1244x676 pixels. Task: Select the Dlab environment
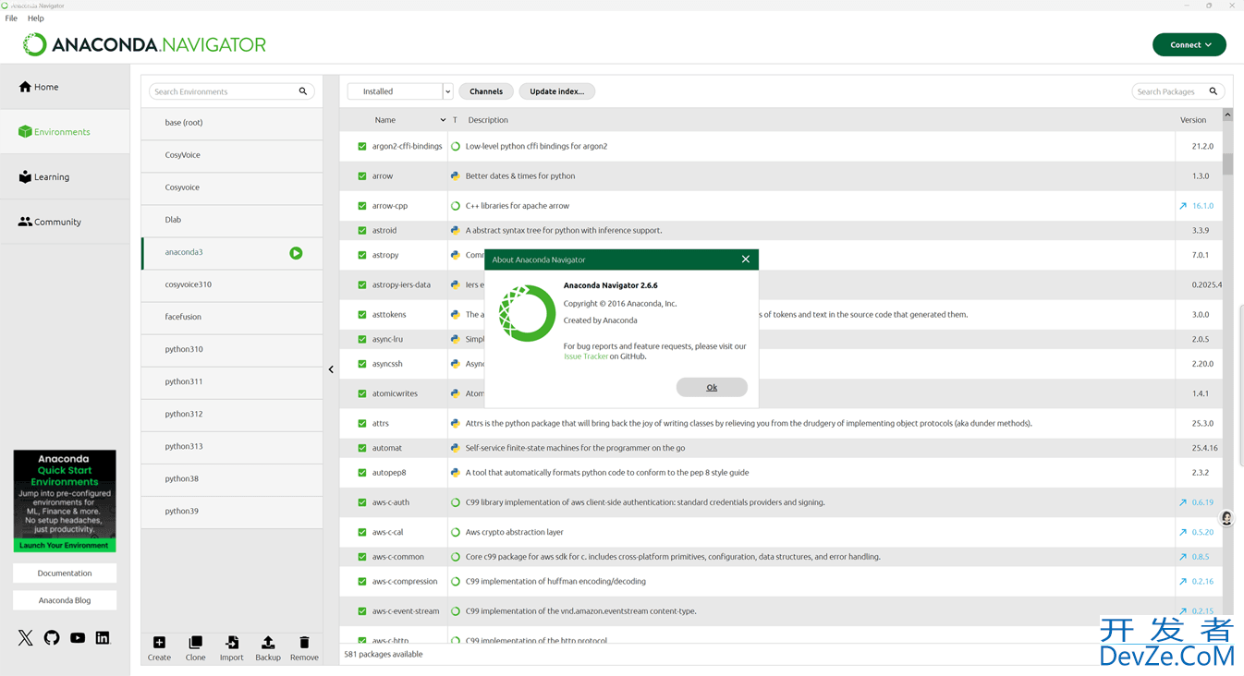click(x=232, y=220)
